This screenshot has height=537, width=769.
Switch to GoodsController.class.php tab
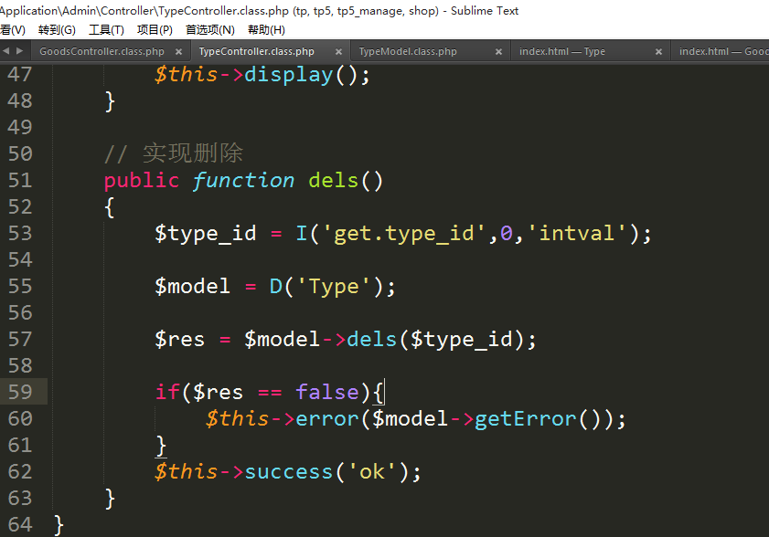[101, 52]
